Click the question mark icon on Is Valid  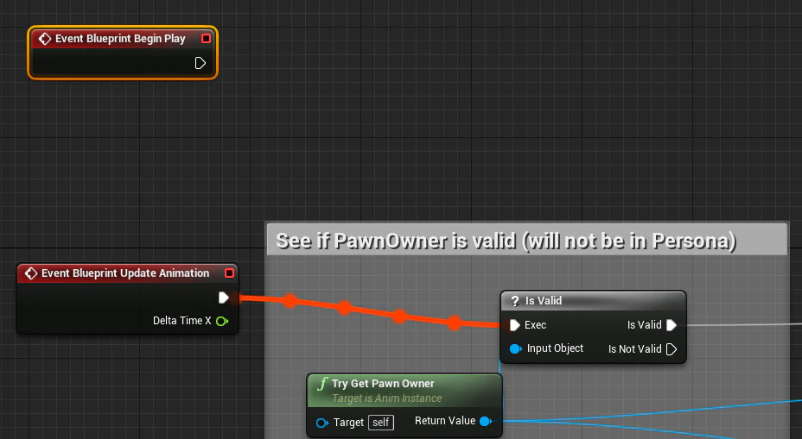(515, 301)
